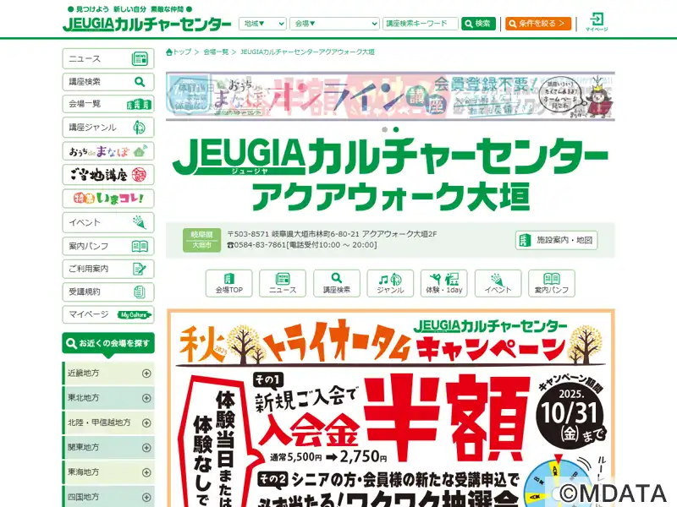The image size is (677, 507).
Task: Open 講座ジャンル in the left sidebar
Action: pyautogui.click(x=108, y=128)
